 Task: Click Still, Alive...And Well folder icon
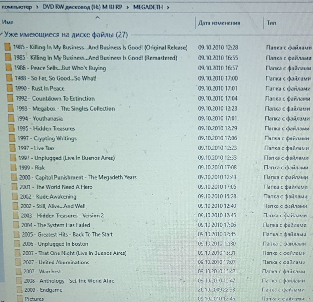[15, 206]
